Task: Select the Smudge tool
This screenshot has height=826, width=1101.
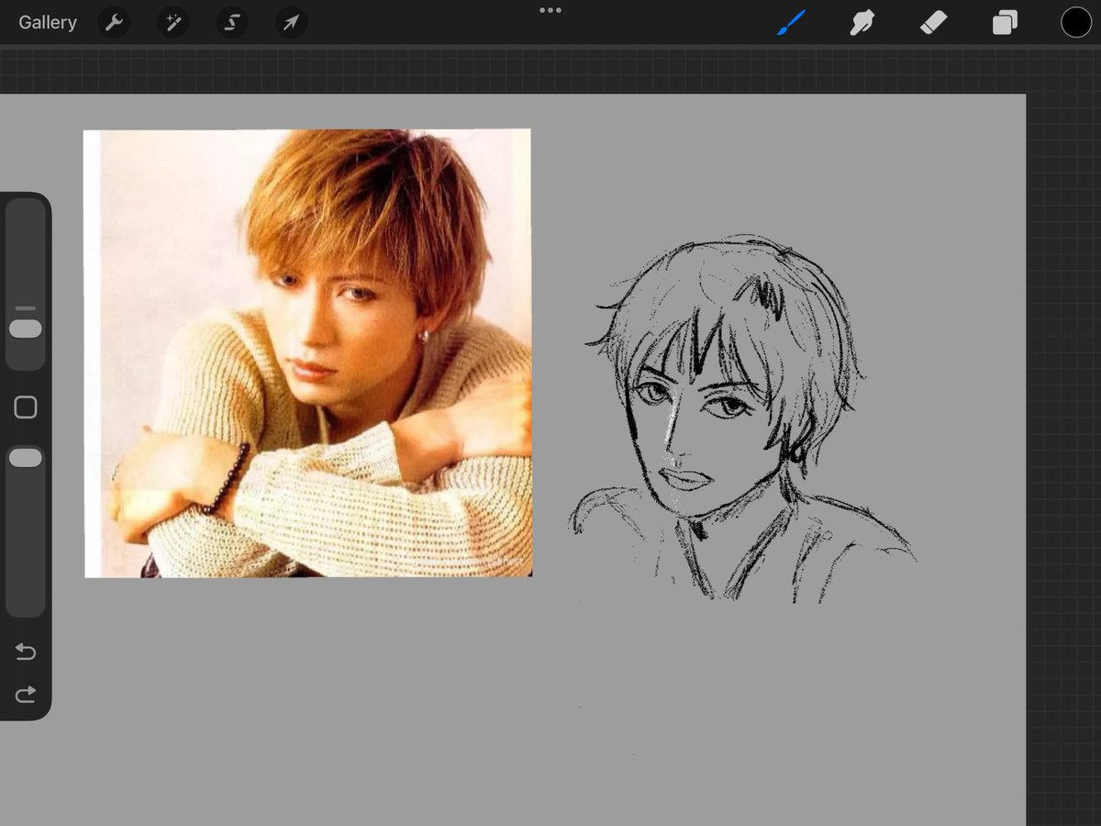Action: click(862, 23)
